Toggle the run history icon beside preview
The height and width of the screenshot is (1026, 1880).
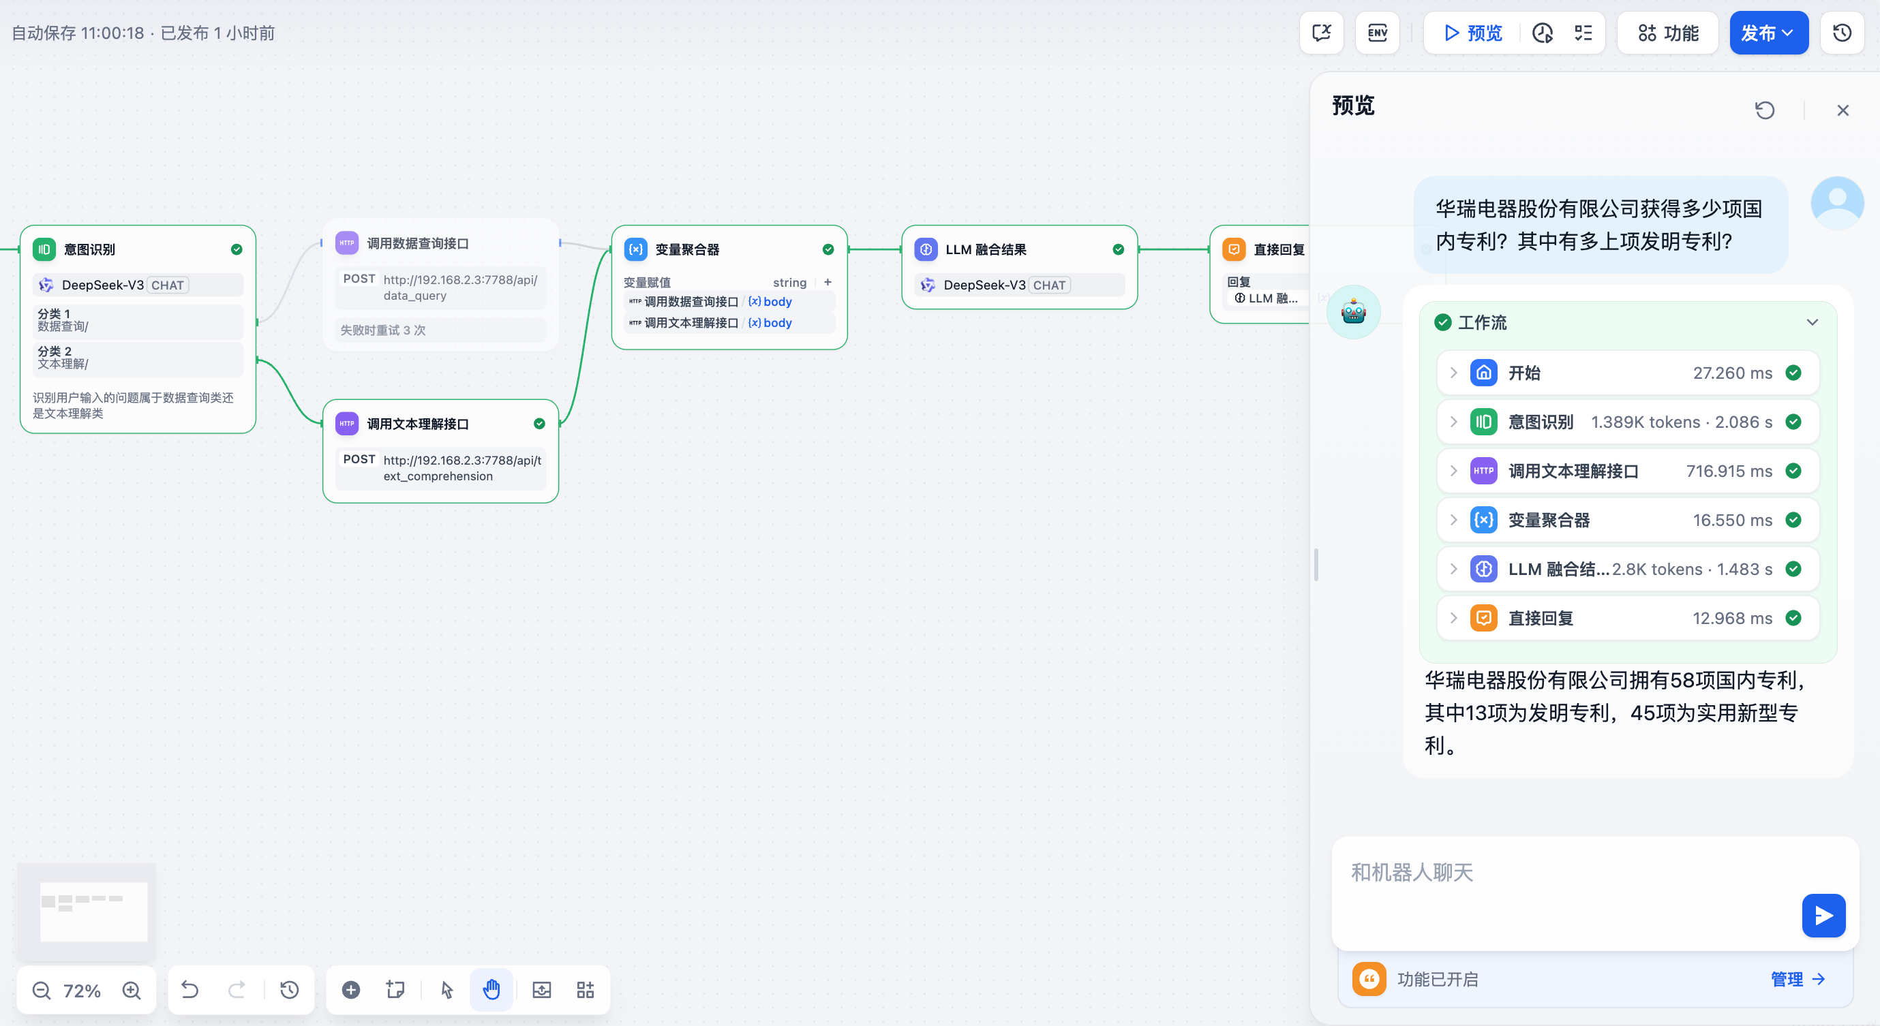1542,33
